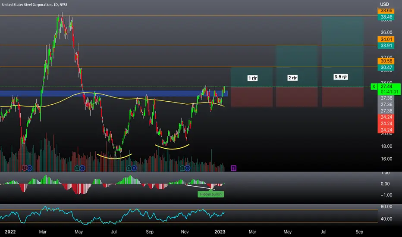This screenshot has height=237, width=402.
Task: Click the 2023 date label on time axis
Action: [x=220, y=232]
